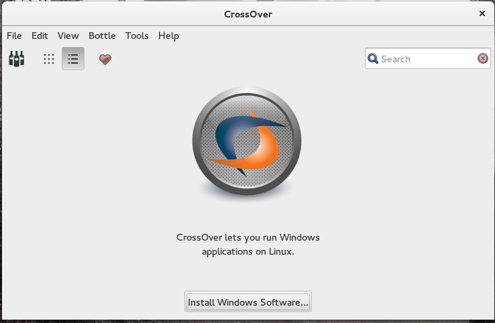The width and height of the screenshot is (495, 323).
Task: Focus the Search input box
Action: 428,58
